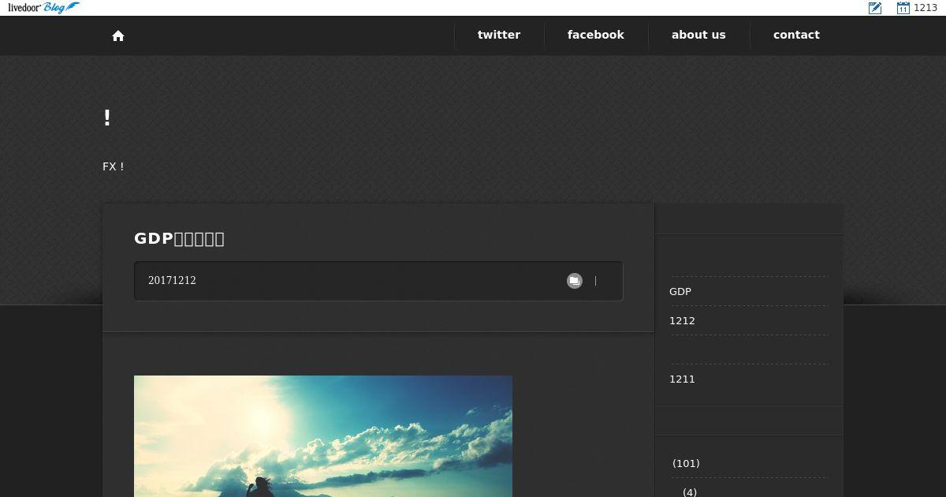Open the livedoor Blog logo link
The image size is (946, 497).
[44, 8]
